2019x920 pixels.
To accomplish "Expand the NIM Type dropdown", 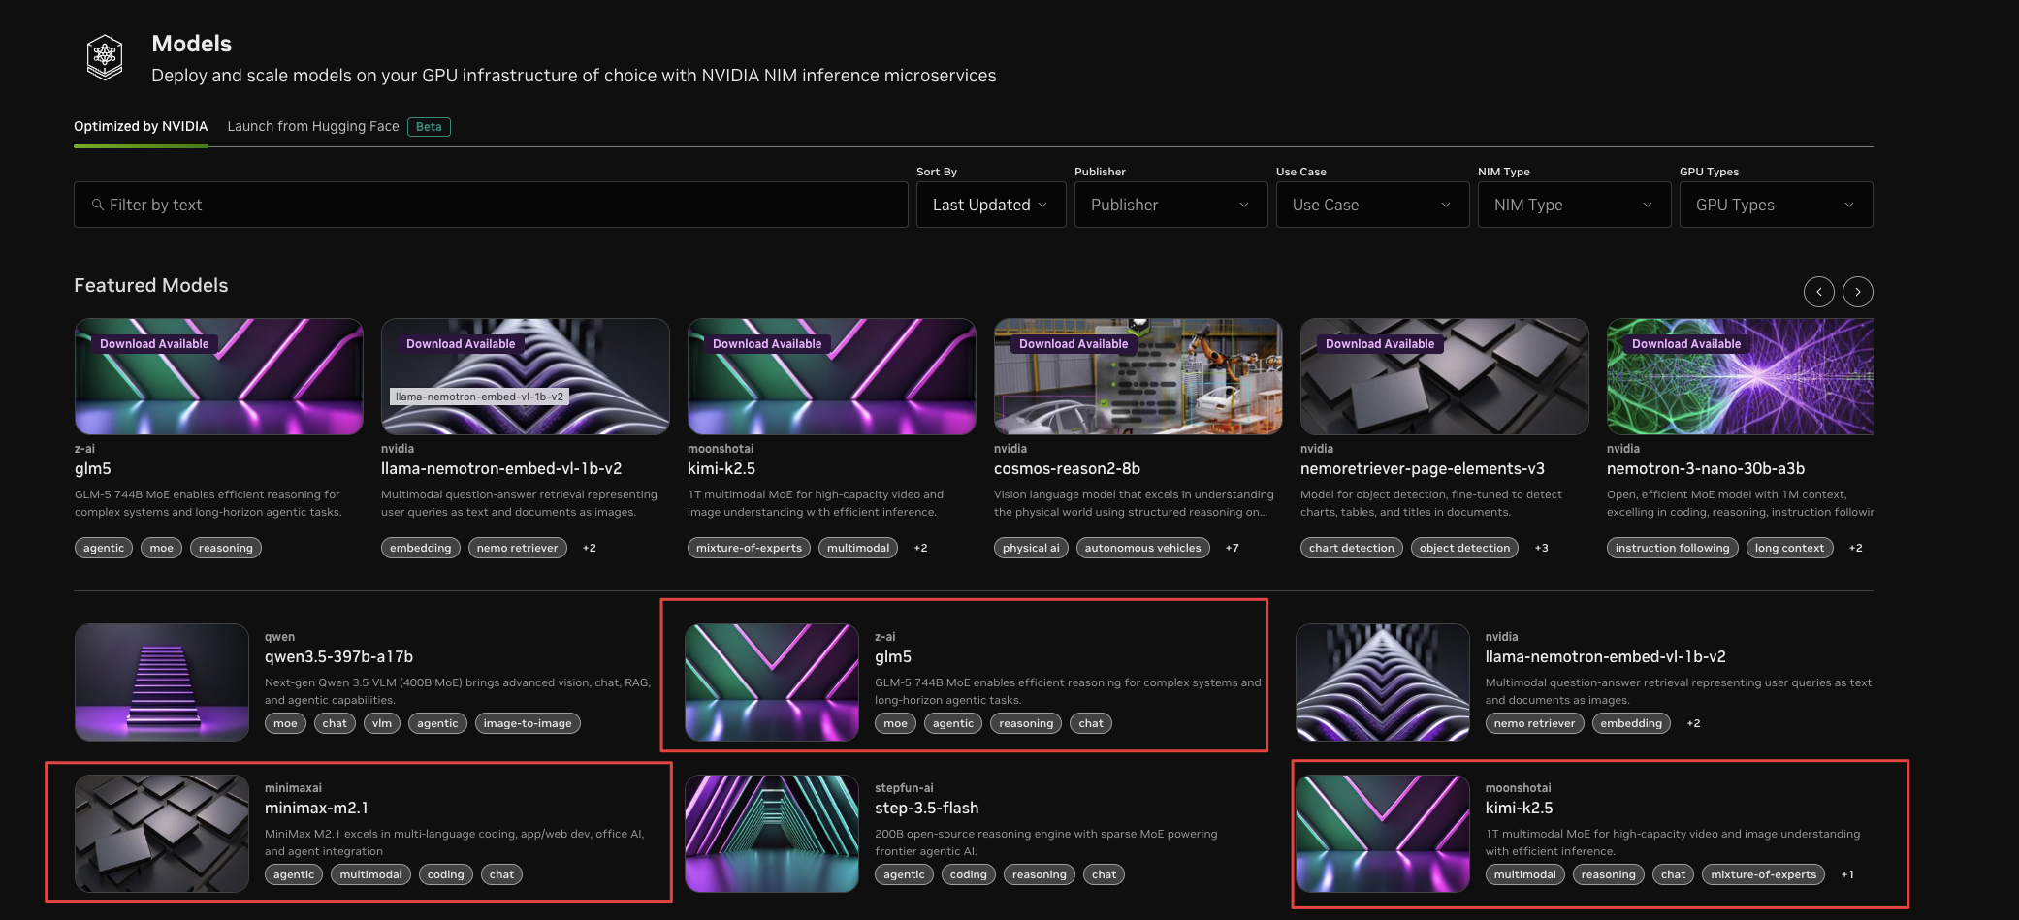I will click(x=1574, y=205).
